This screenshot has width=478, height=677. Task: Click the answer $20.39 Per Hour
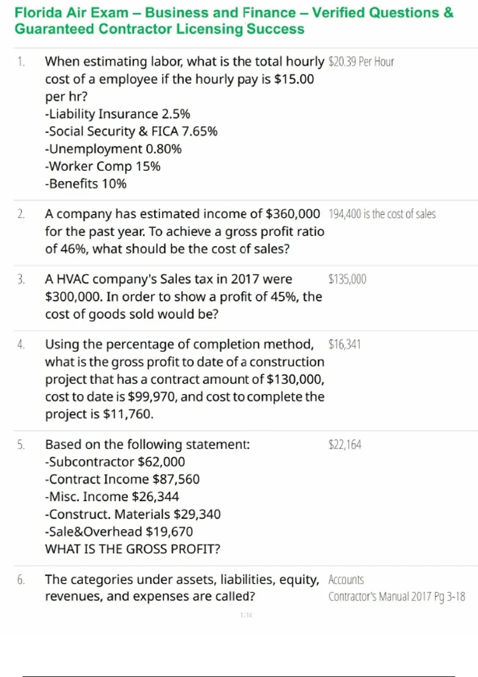click(x=361, y=62)
